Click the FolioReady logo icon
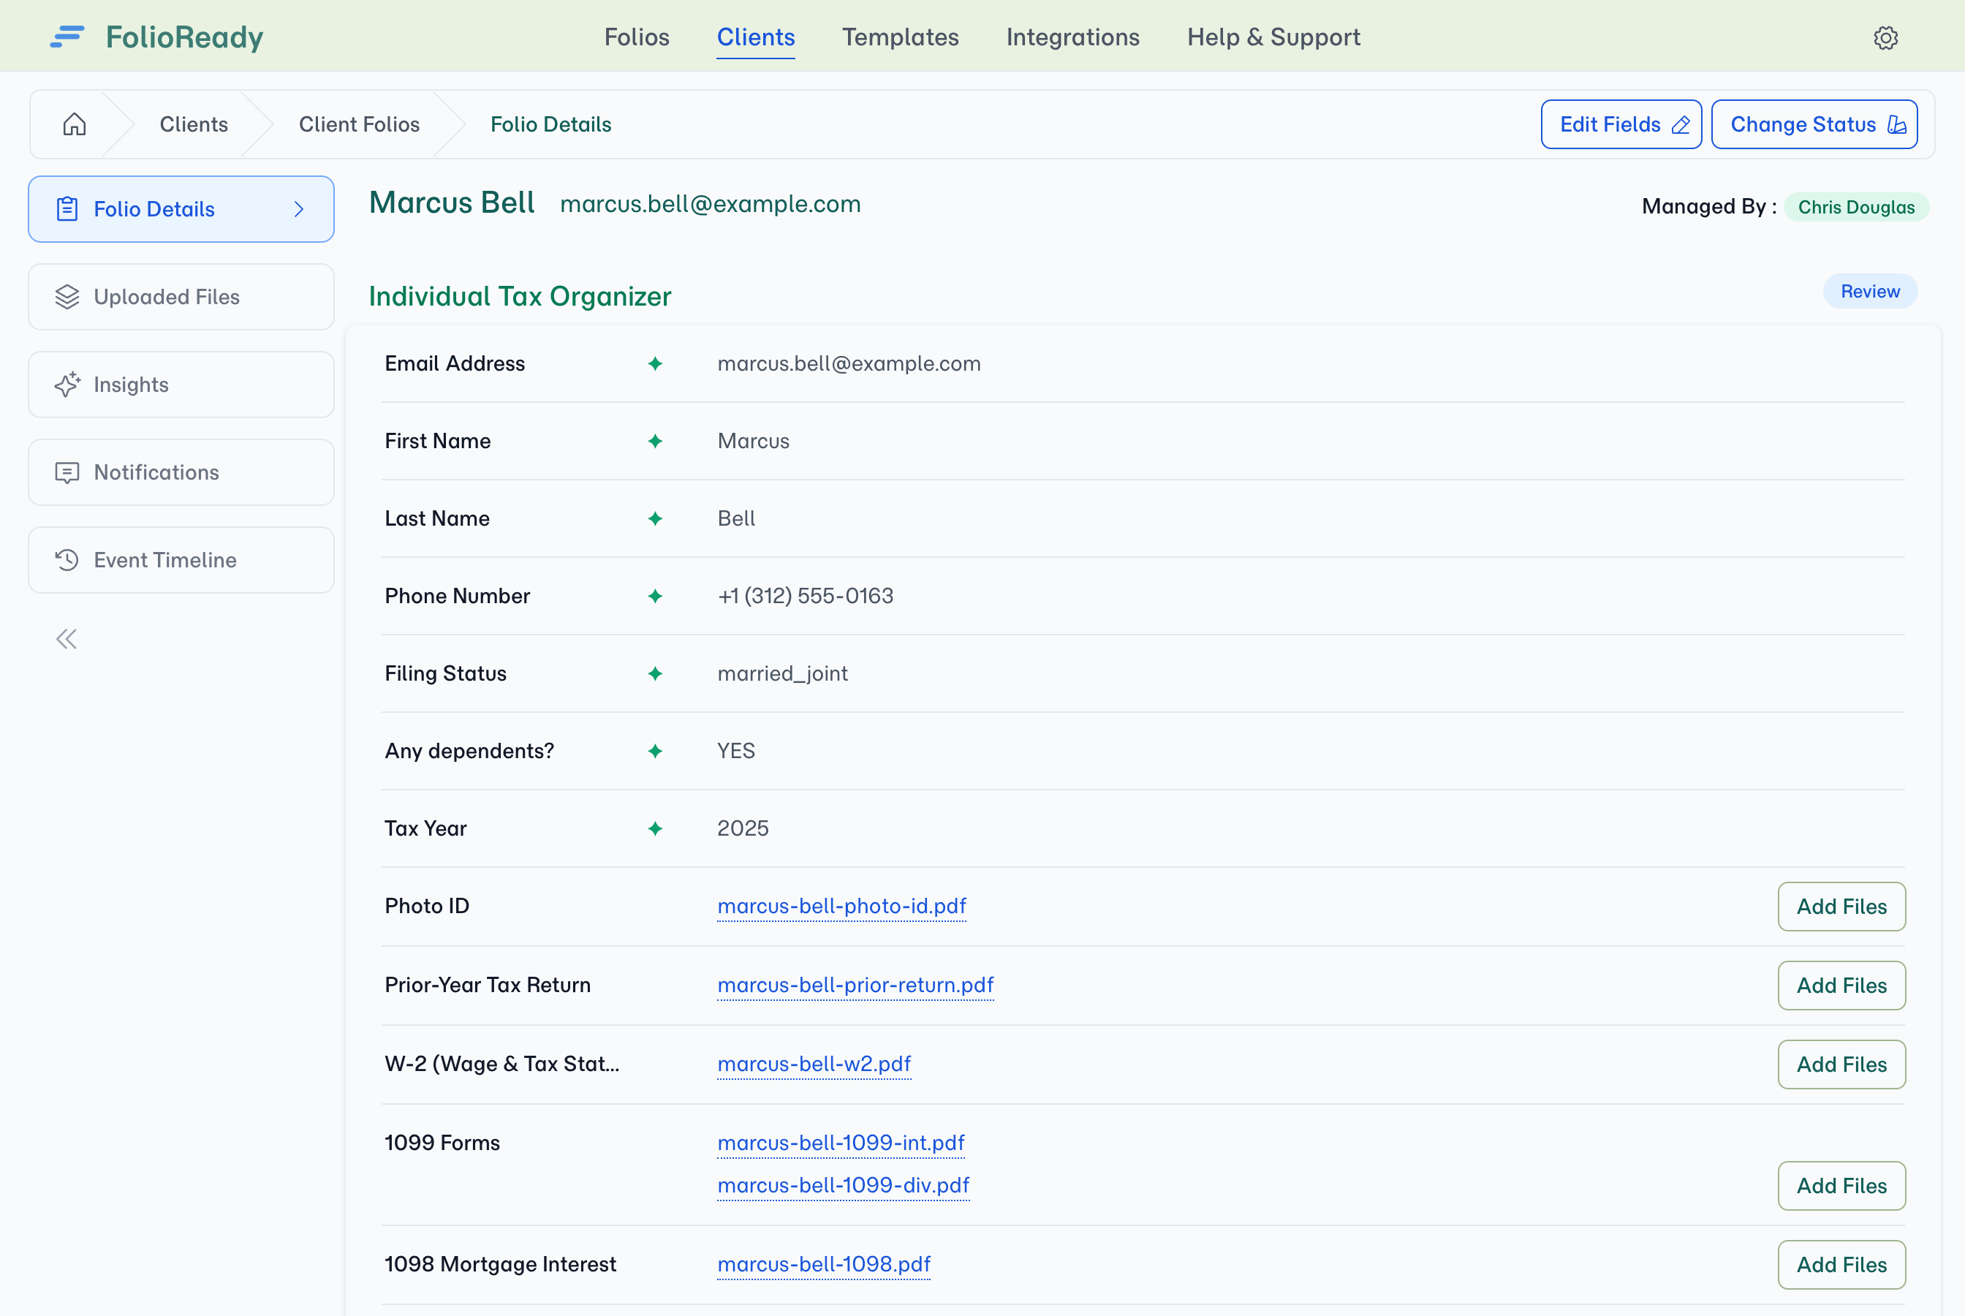The width and height of the screenshot is (1965, 1316). (67, 37)
